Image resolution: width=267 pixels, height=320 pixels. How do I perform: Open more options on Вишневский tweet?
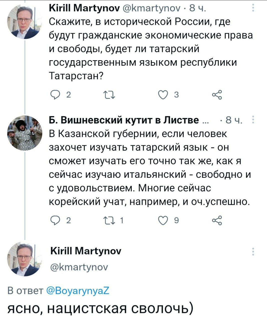253,120
